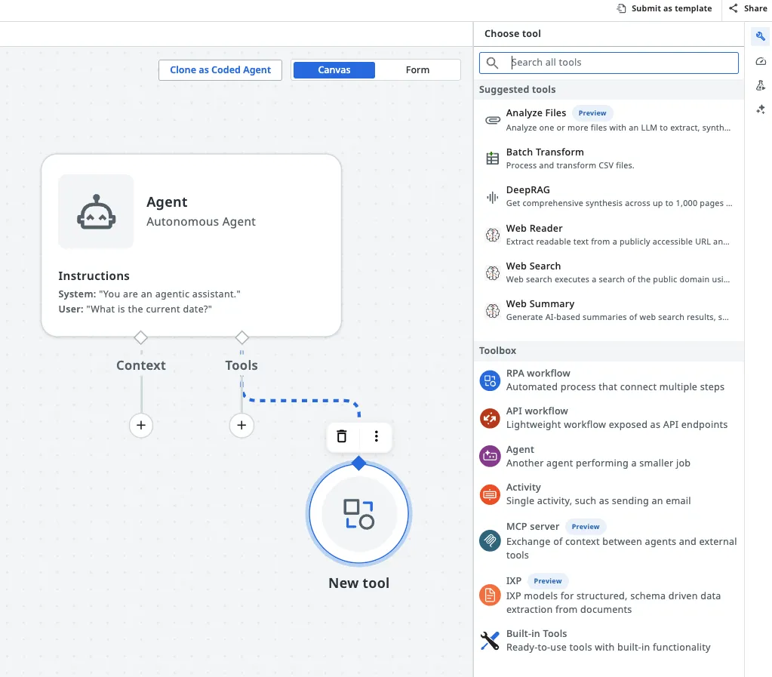The image size is (772, 677).
Task: Add an item under Tools with plus button
Action: click(241, 425)
